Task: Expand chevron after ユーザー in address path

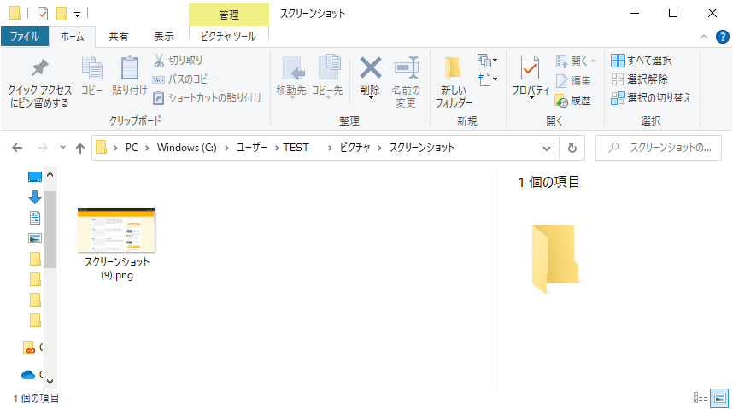Action: point(276,149)
